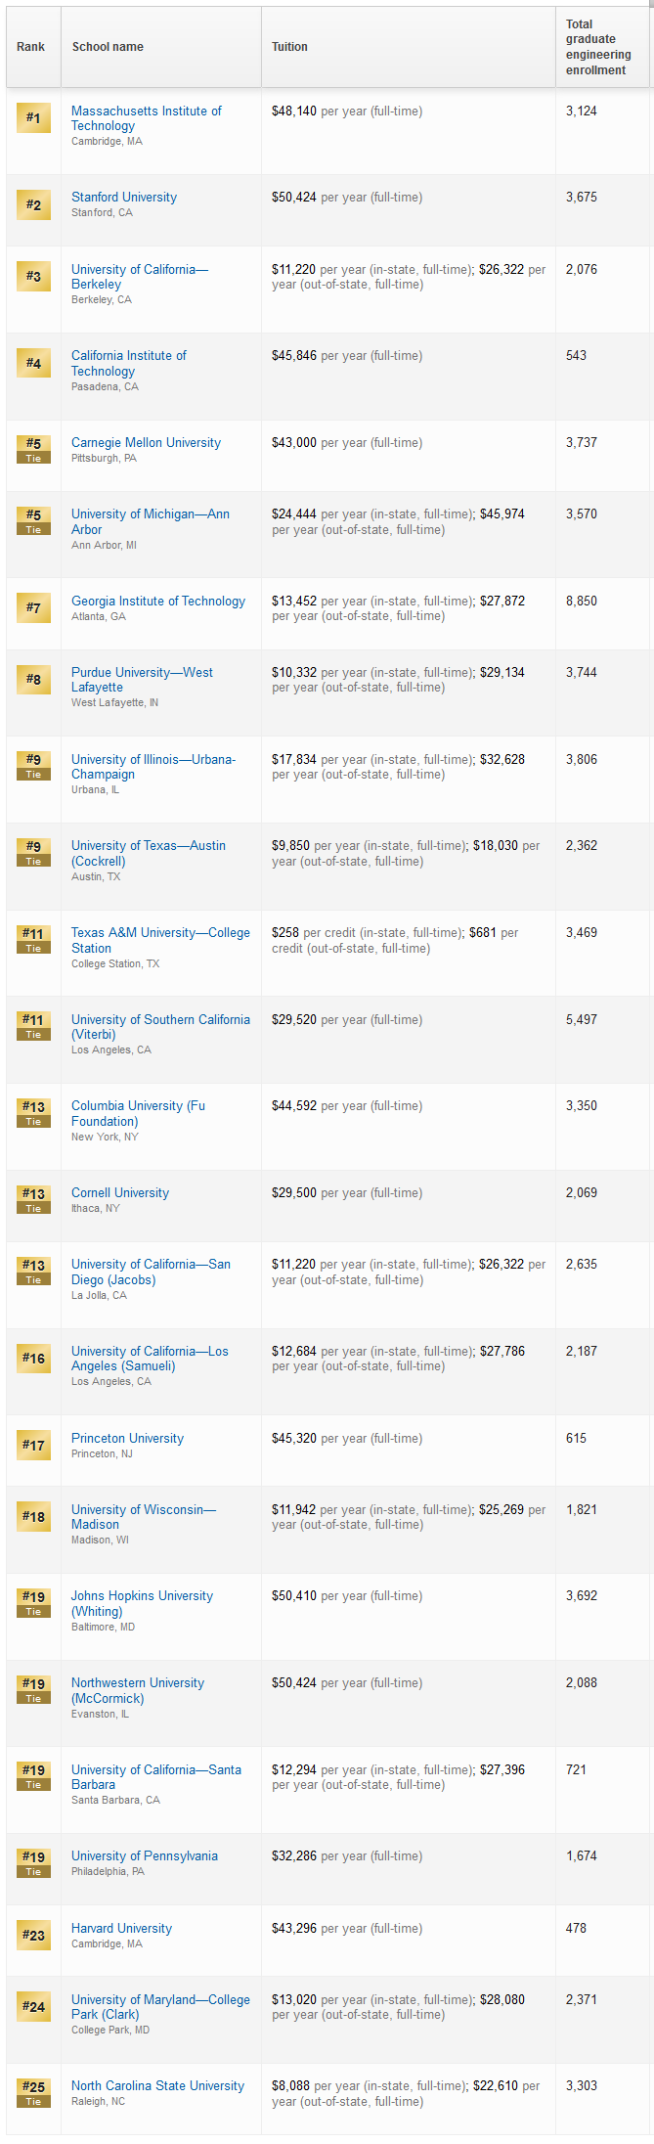The image size is (654, 2144).
Task: Click the #1 gold rank badge
Action: (x=33, y=117)
